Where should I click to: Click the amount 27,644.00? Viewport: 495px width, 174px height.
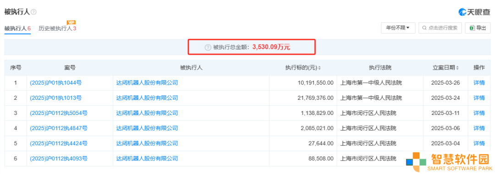[321, 143]
